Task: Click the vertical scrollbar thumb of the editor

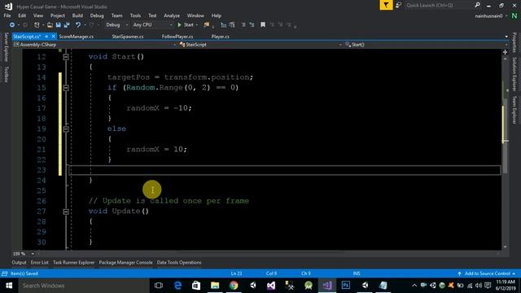Action: point(506,136)
